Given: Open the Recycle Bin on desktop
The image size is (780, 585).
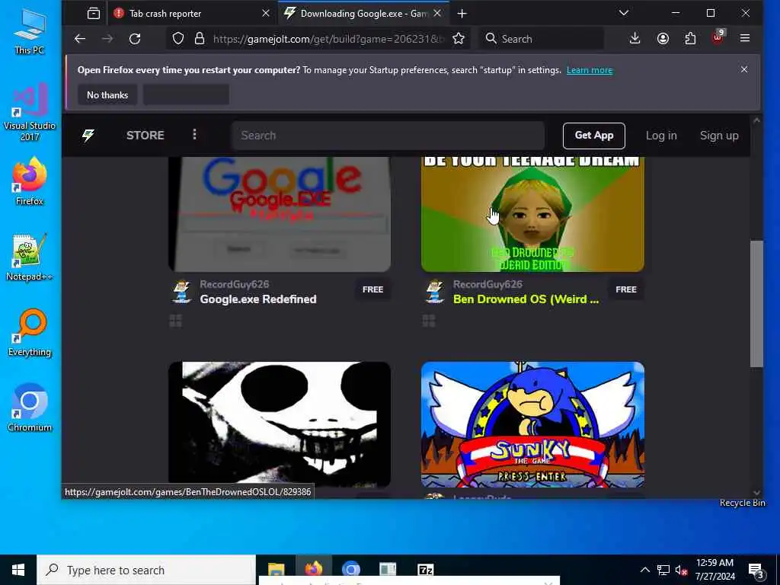Looking at the screenshot, I should point(742,503).
